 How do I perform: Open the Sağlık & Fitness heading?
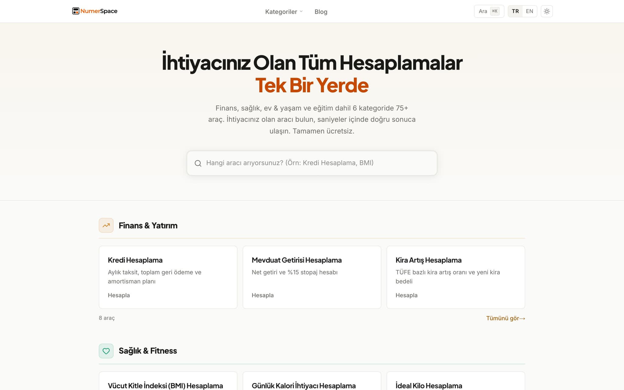pos(148,351)
